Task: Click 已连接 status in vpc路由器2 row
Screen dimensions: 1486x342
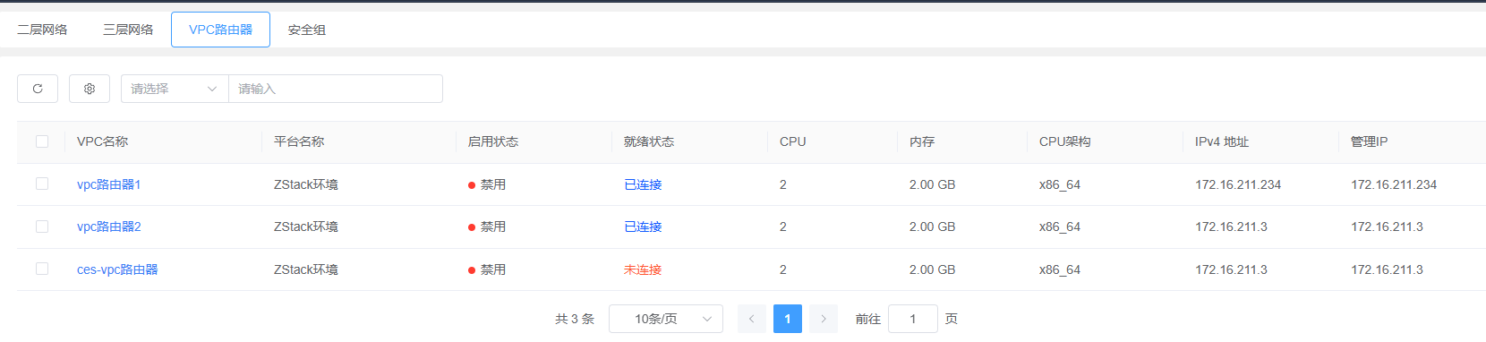Action: (643, 227)
